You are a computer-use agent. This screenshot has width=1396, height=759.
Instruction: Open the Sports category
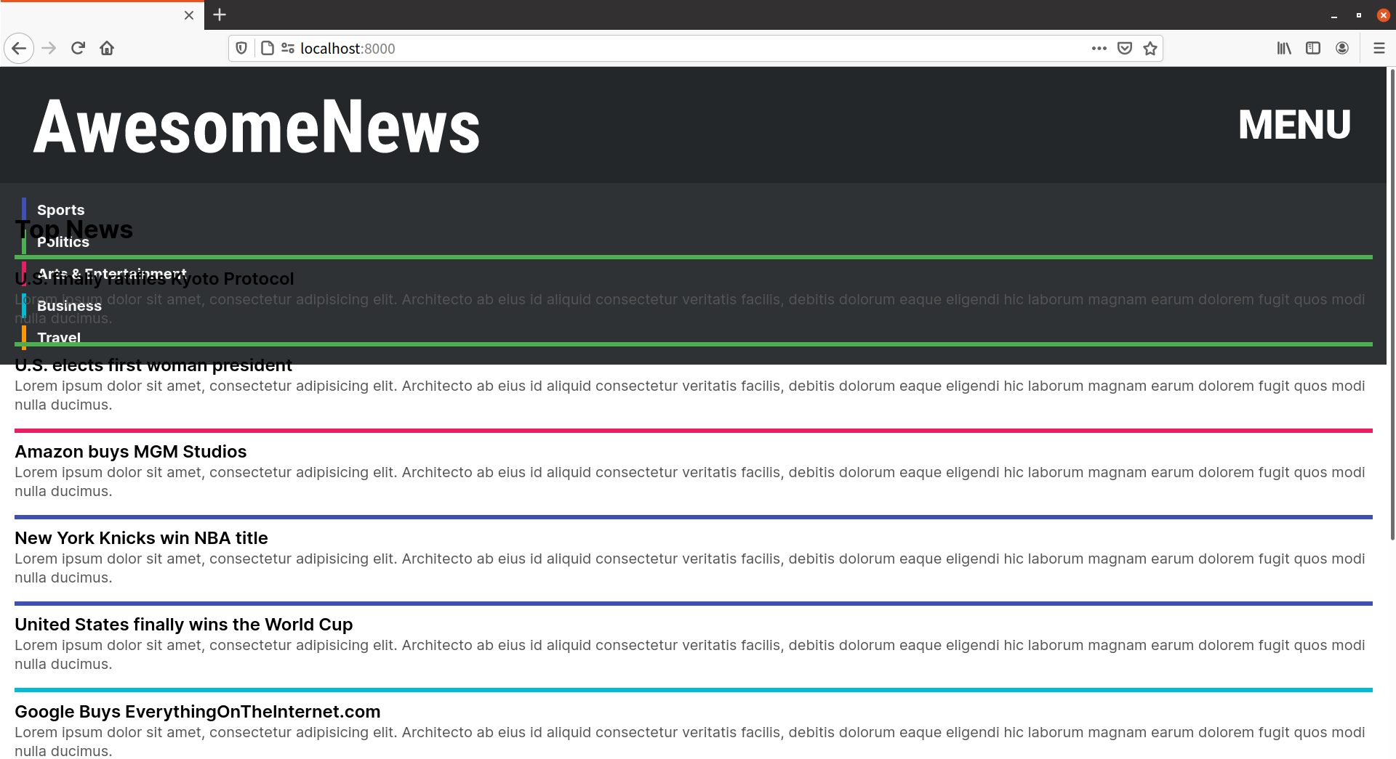point(61,210)
